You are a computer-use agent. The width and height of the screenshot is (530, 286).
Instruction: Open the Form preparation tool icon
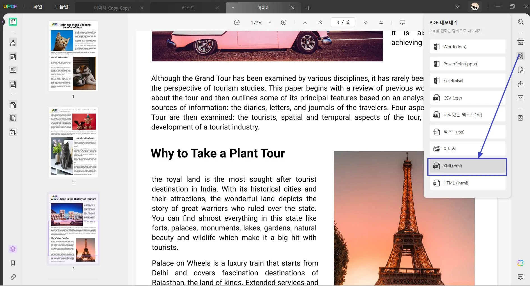pos(13,70)
